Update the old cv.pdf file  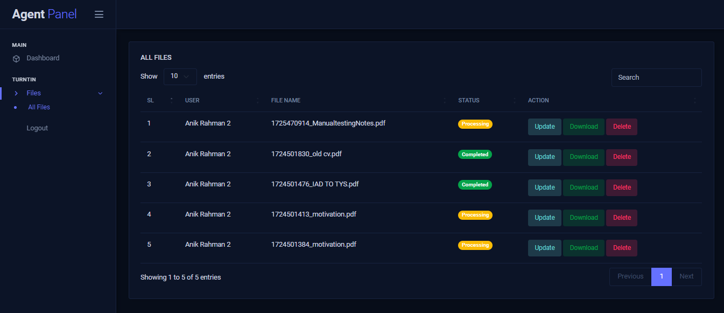click(x=545, y=157)
